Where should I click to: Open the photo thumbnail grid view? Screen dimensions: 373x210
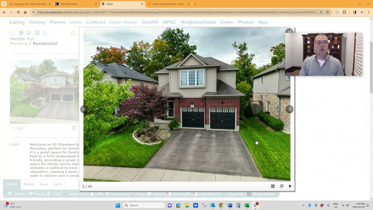pos(273,186)
